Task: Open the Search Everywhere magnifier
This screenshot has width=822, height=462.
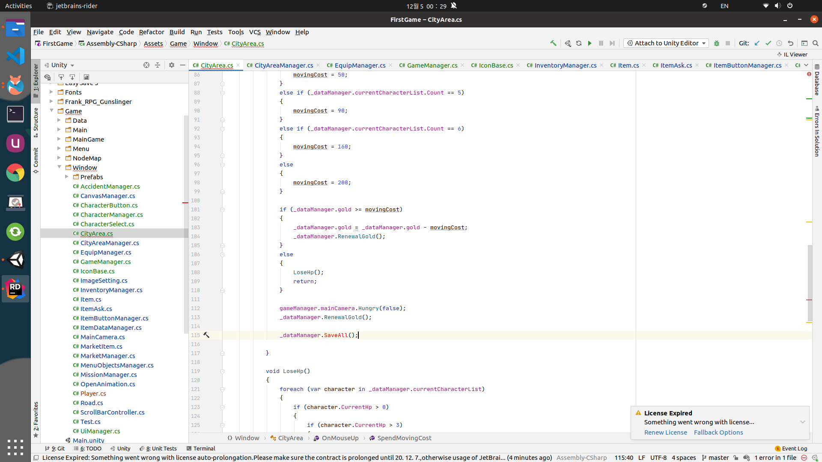Action: 815,43
